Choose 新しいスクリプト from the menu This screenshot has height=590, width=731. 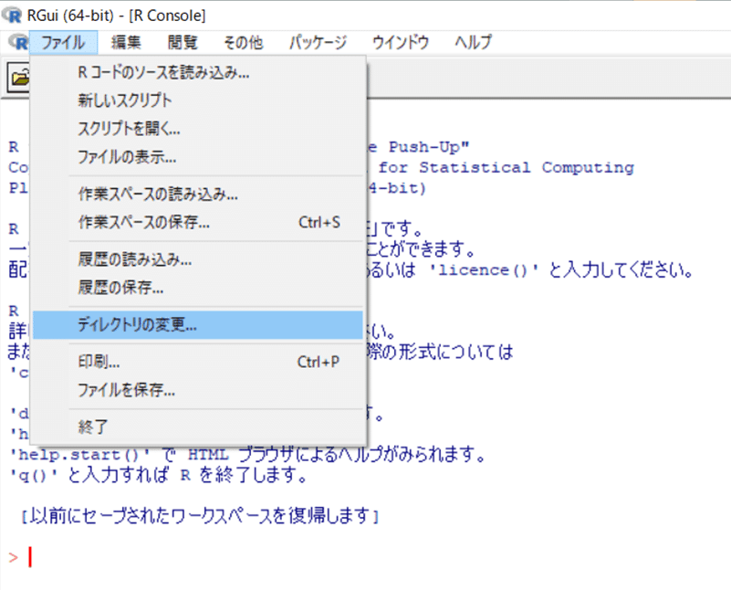coord(198,100)
